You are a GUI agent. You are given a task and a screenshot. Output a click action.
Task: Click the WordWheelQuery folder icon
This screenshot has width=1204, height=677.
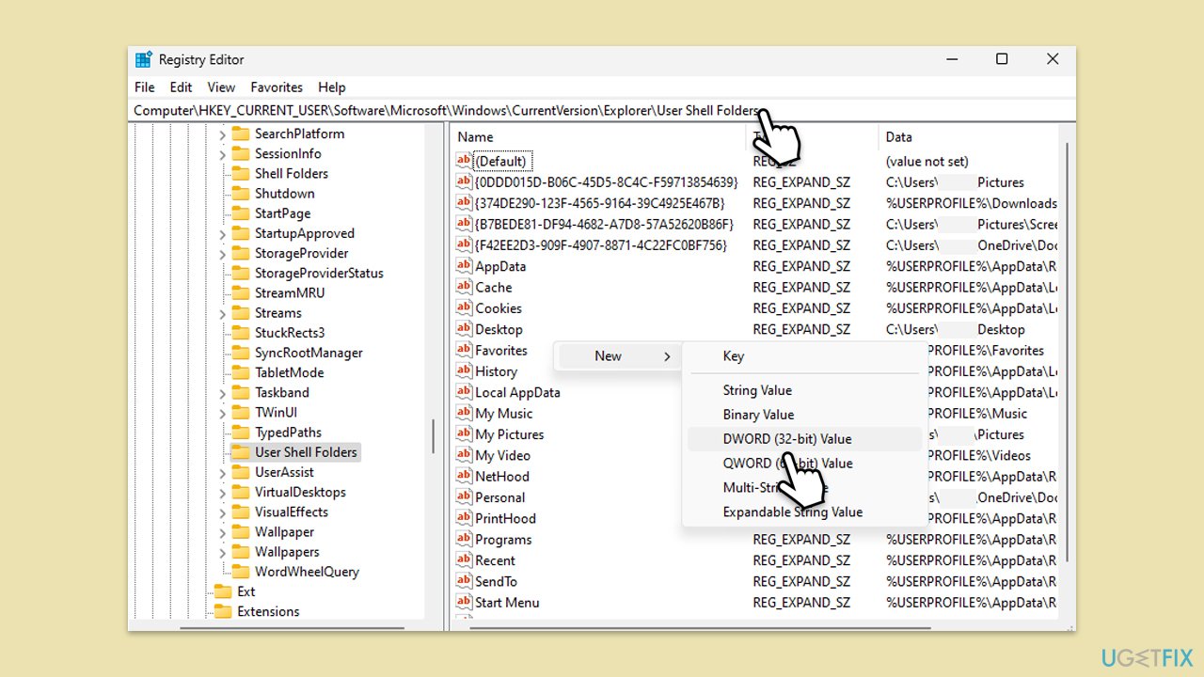pyautogui.click(x=240, y=572)
